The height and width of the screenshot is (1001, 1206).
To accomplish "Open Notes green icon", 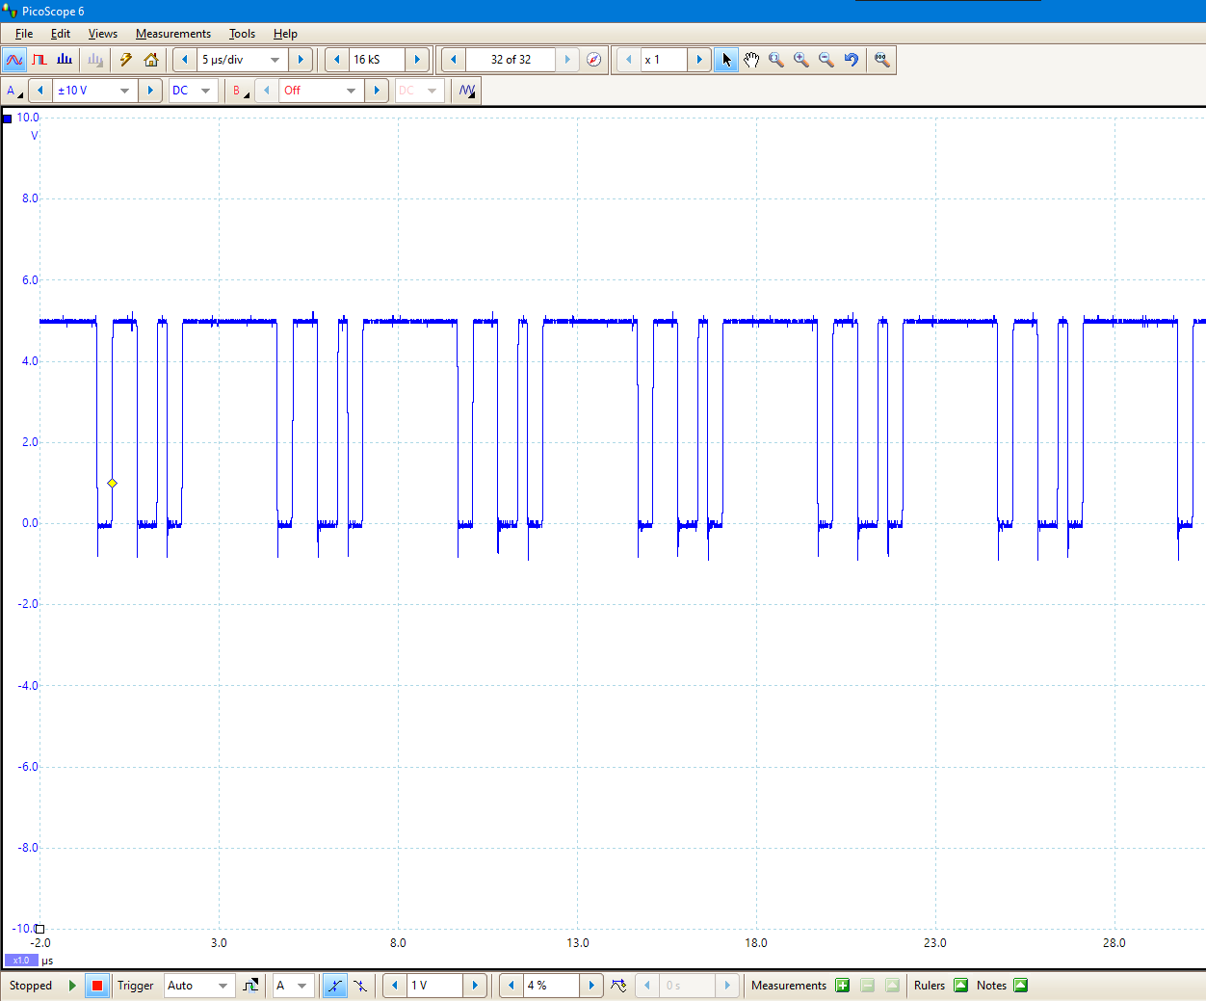I will tap(1021, 986).
